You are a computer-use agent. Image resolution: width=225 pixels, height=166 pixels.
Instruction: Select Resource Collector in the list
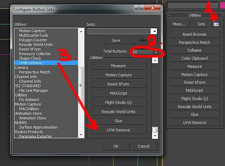tap(35, 54)
